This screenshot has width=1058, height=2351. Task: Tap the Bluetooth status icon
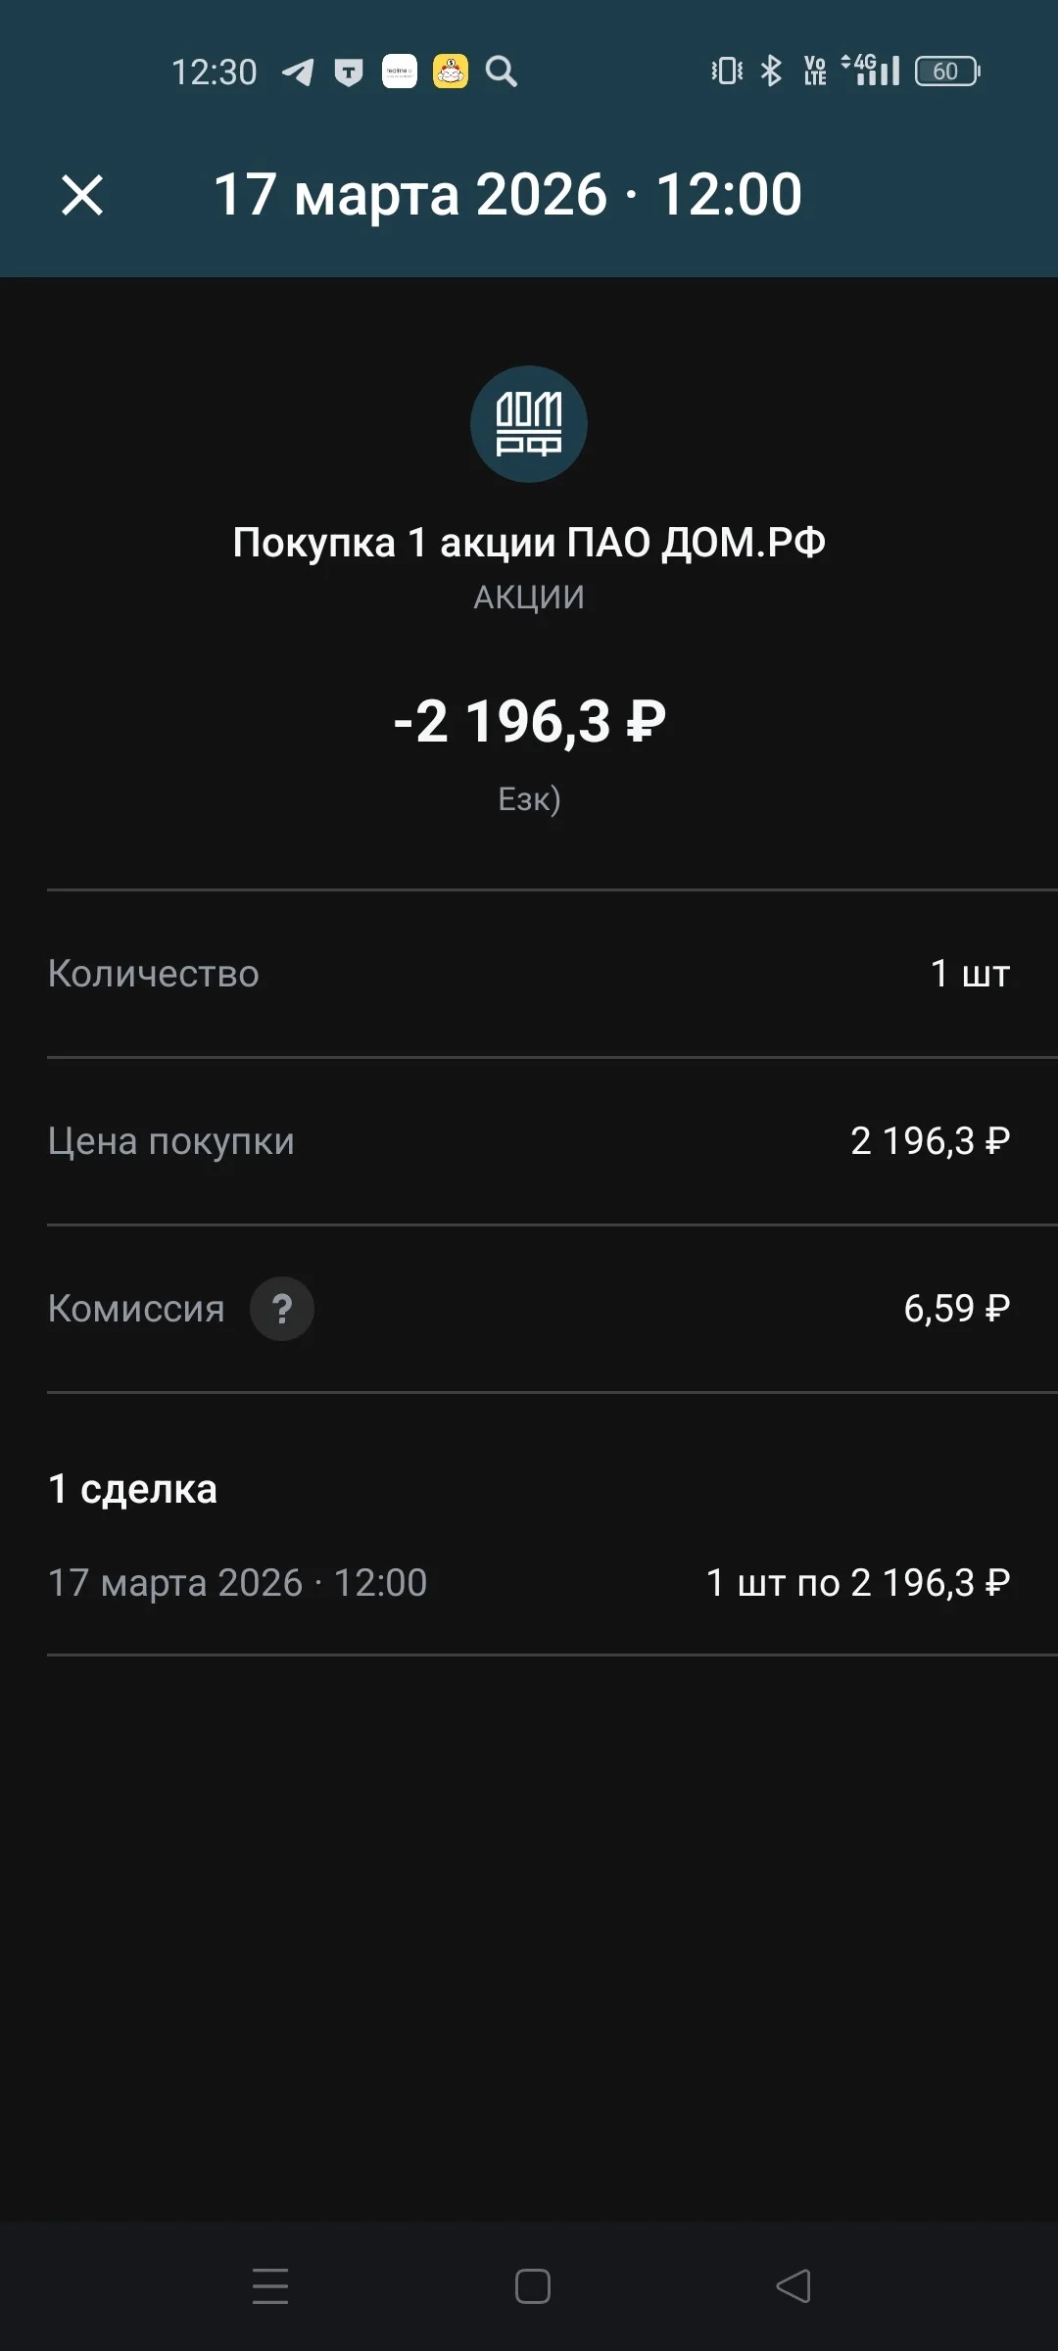coord(772,71)
